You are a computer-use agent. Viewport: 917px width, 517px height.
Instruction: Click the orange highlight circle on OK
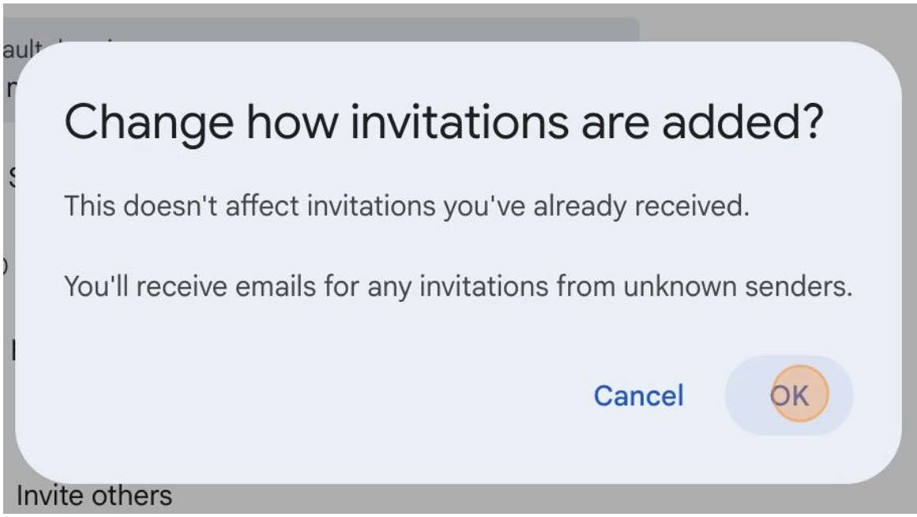[x=800, y=393]
